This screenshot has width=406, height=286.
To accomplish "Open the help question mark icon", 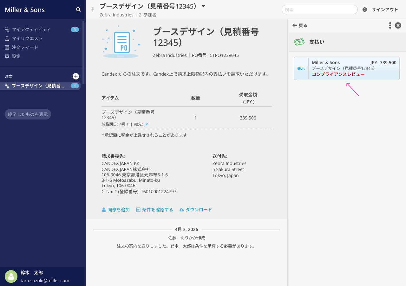I will 365,10.
